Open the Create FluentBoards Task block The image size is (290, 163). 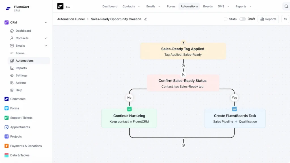(235, 118)
